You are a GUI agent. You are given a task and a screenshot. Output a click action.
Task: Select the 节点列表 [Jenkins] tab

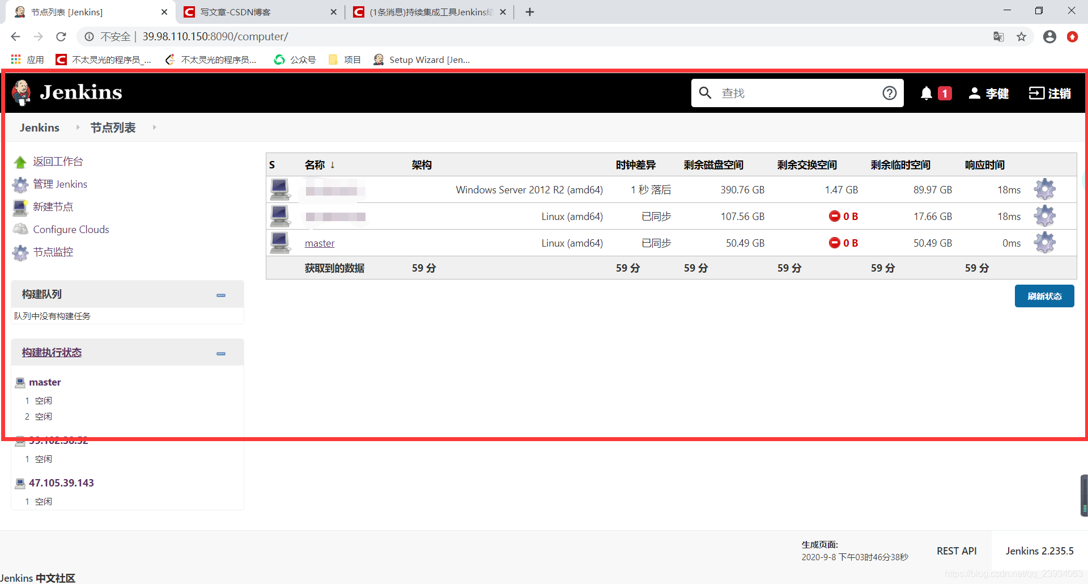(x=91, y=12)
